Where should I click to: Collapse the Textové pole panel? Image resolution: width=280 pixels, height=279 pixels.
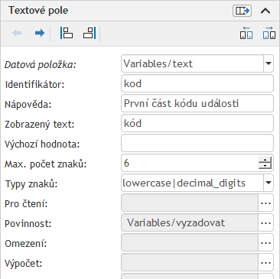[265, 11]
